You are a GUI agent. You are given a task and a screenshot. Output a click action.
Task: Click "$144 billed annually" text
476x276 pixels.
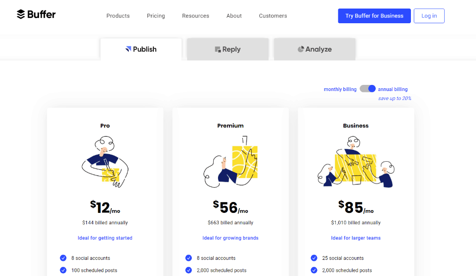(105, 223)
